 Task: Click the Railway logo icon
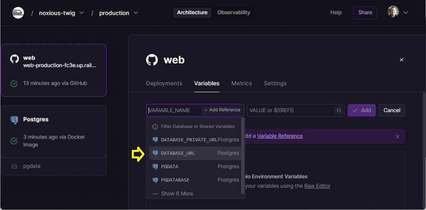[x=18, y=13]
